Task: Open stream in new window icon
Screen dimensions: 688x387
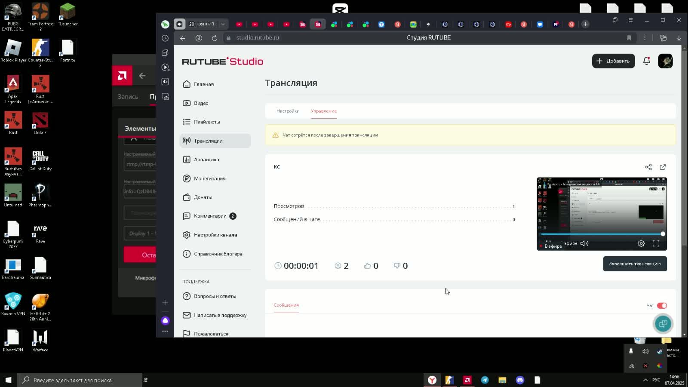Action: (663, 167)
